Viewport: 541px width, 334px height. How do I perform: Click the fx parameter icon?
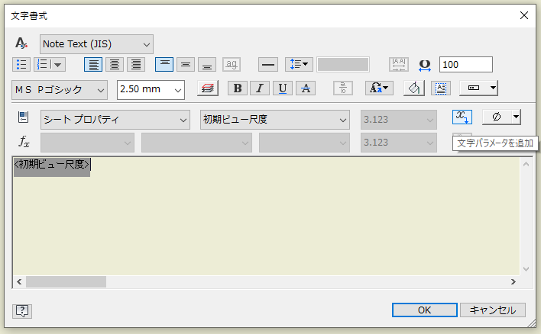pyautogui.click(x=24, y=142)
